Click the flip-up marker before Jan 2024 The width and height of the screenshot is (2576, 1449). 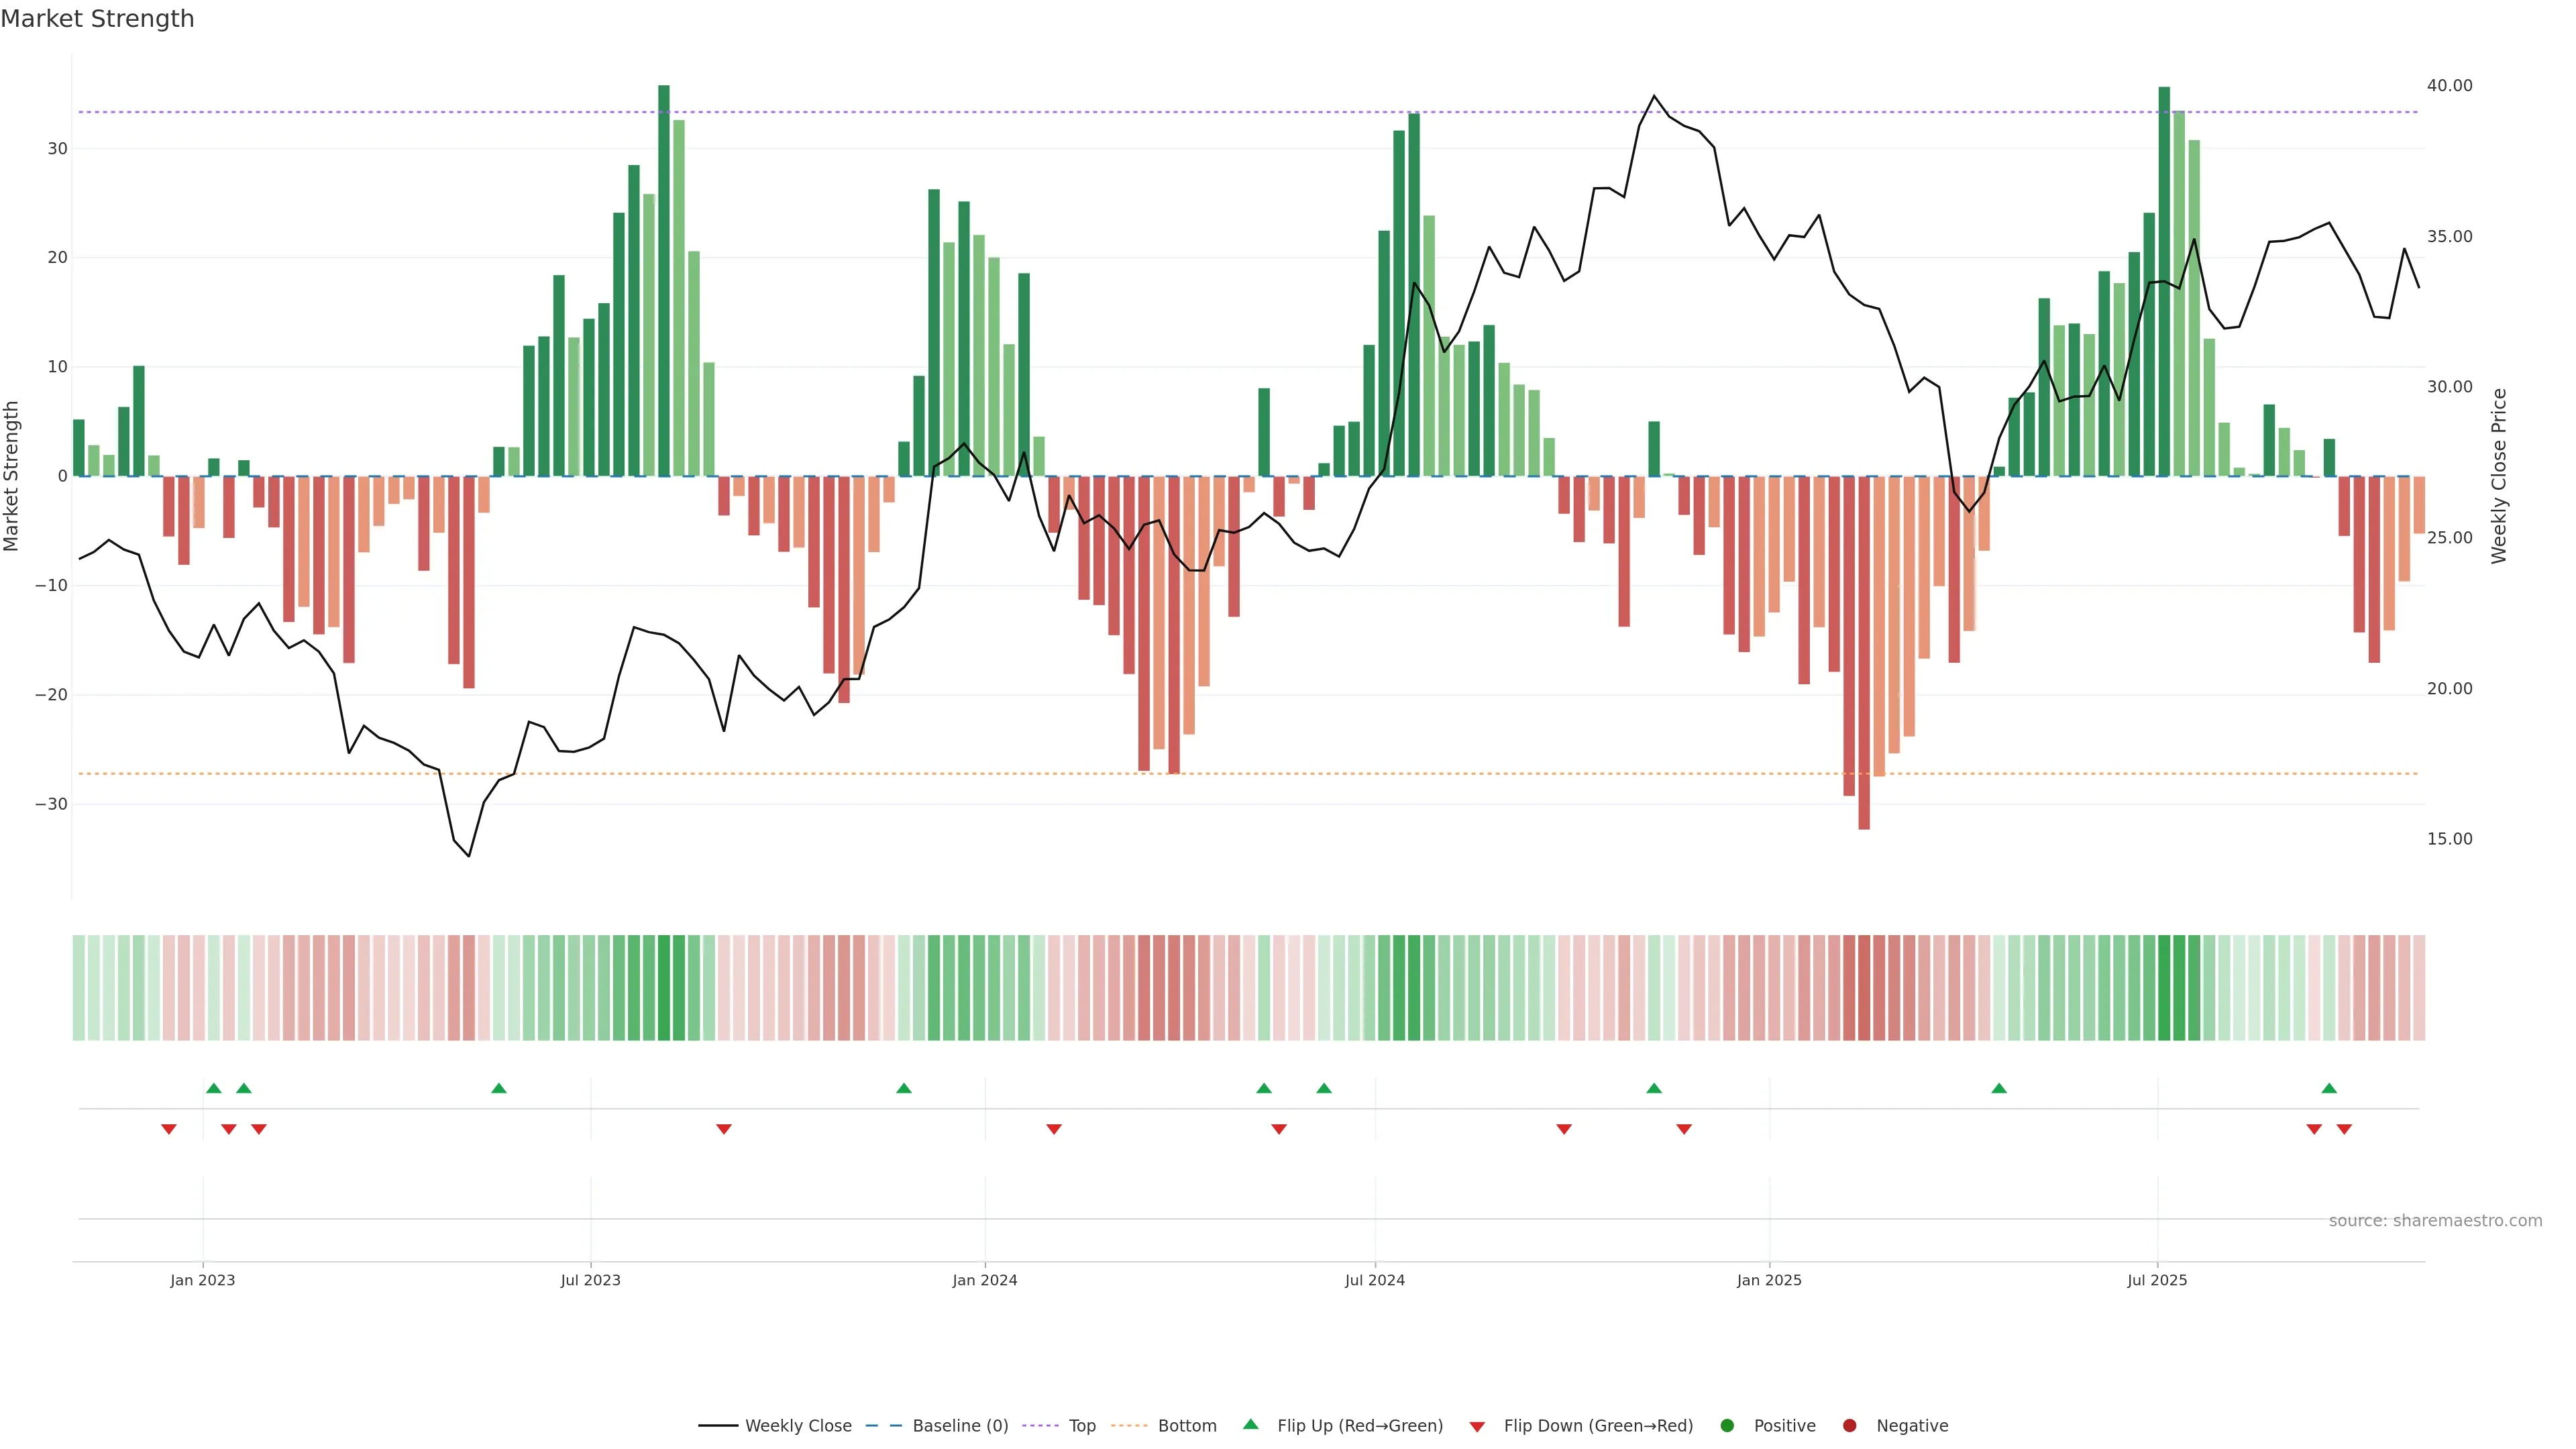click(904, 1088)
